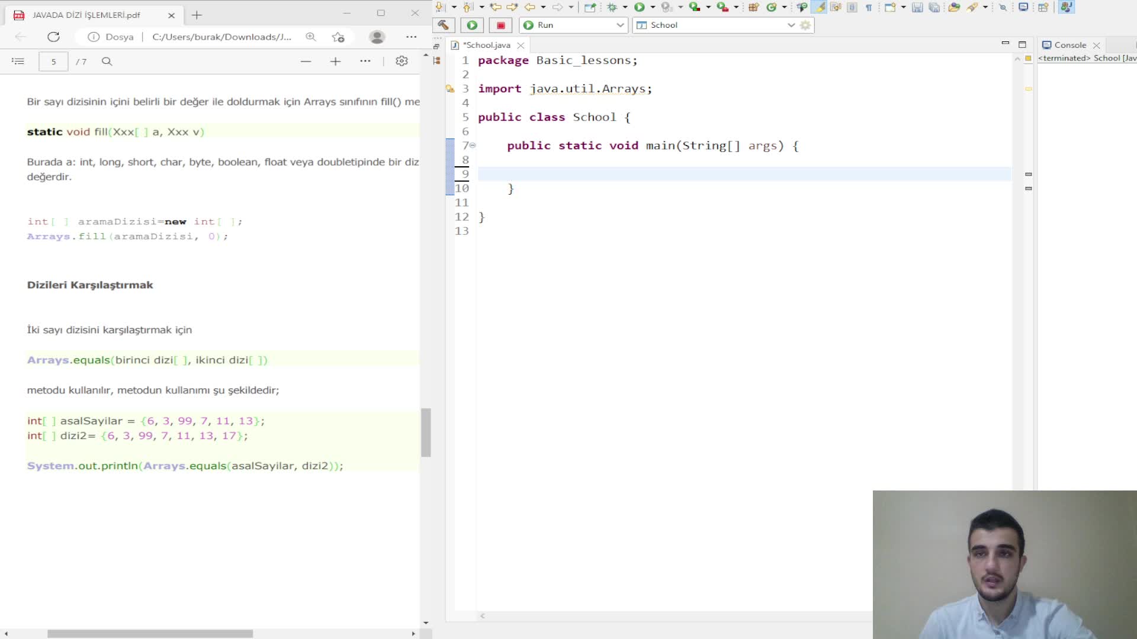Open new browser tab with plus button

[x=197, y=15]
